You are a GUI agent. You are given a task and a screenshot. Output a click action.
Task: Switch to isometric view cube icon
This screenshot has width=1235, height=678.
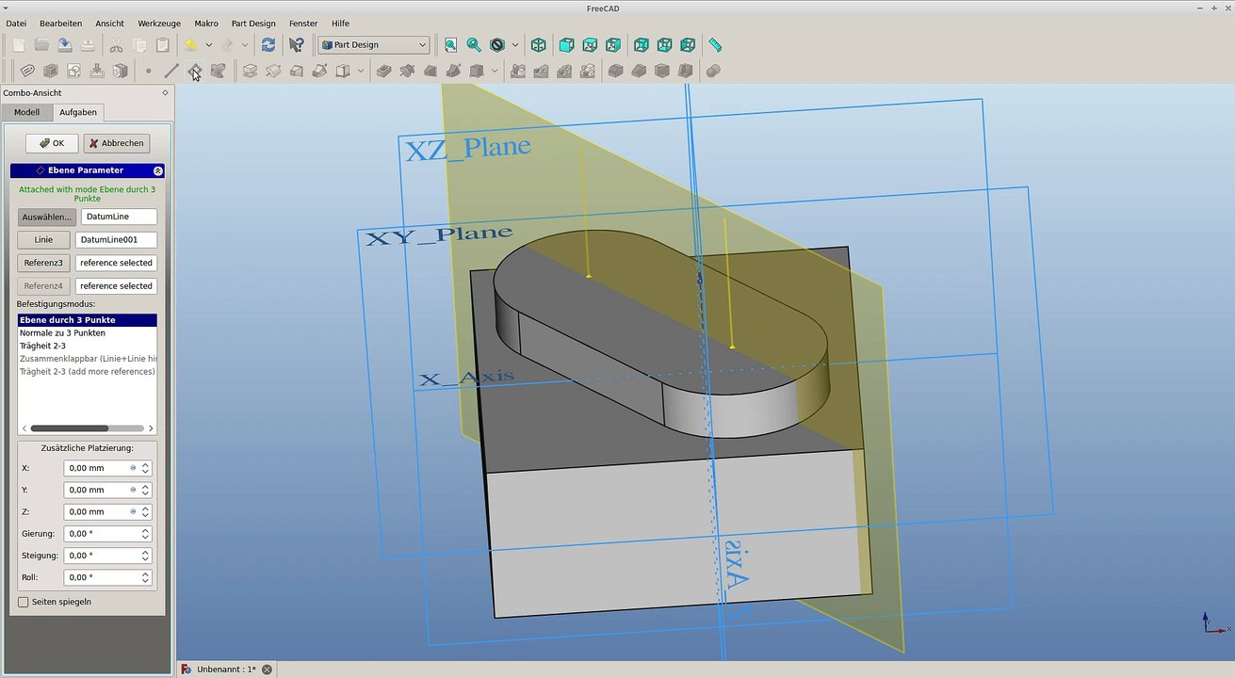539,45
